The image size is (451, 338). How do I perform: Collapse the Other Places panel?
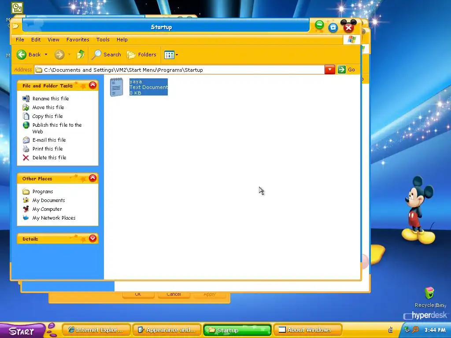pyautogui.click(x=92, y=178)
